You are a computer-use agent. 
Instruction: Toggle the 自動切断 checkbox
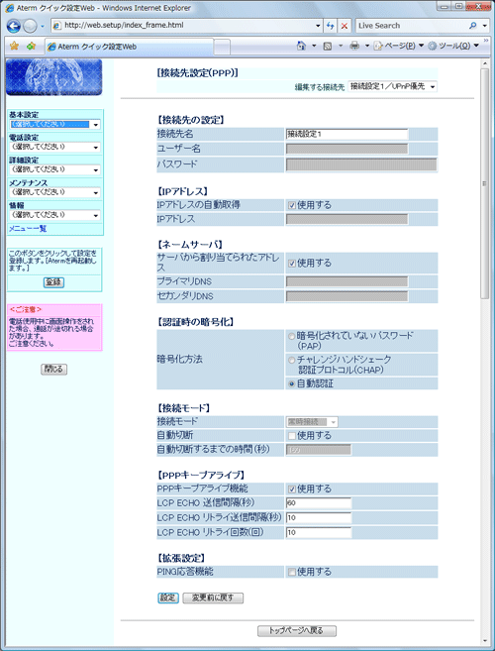tap(292, 436)
